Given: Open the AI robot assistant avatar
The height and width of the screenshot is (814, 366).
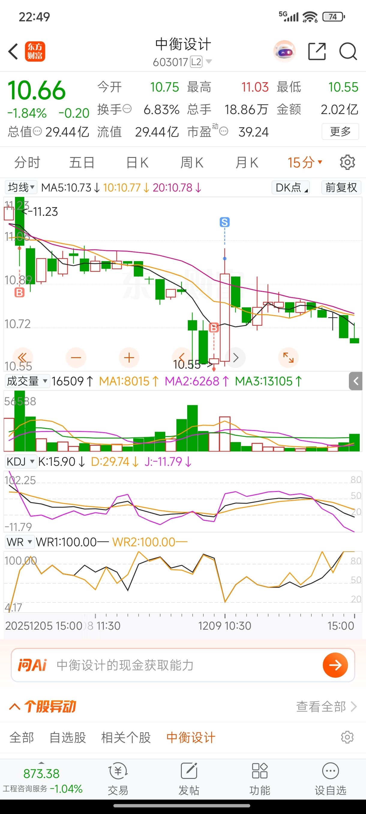Looking at the screenshot, I should tap(284, 51).
